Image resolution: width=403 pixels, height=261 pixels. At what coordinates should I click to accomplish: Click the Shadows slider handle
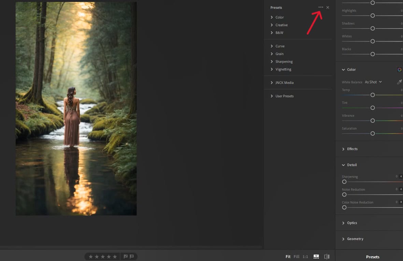(x=372, y=29)
